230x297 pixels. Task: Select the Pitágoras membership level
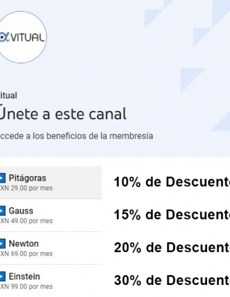pyautogui.click(x=51, y=182)
